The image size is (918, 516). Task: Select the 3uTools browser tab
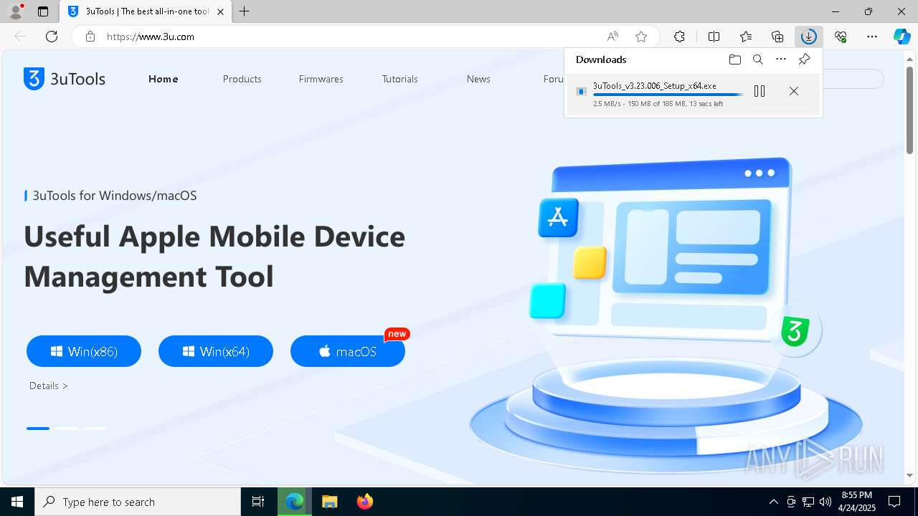146,11
